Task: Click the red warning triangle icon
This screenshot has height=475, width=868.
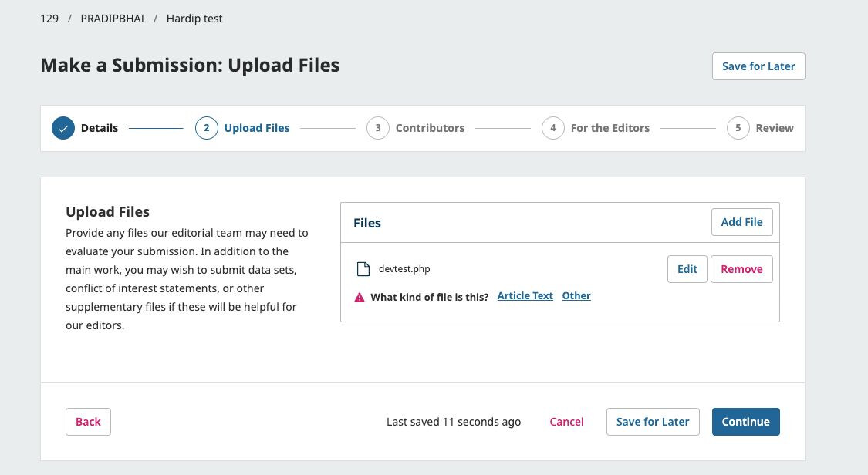Action: click(360, 297)
